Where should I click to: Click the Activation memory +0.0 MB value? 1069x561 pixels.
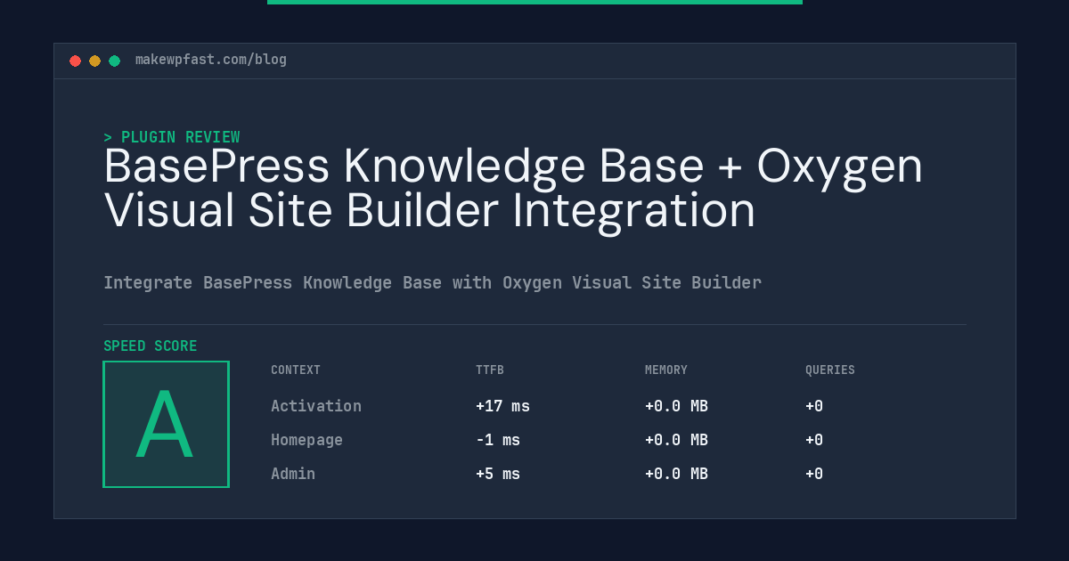(676, 406)
